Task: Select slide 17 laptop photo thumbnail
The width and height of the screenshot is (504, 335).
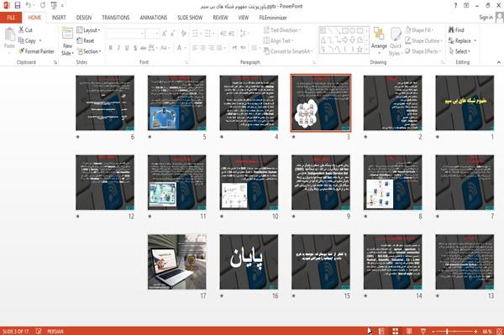Action: click(177, 262)
